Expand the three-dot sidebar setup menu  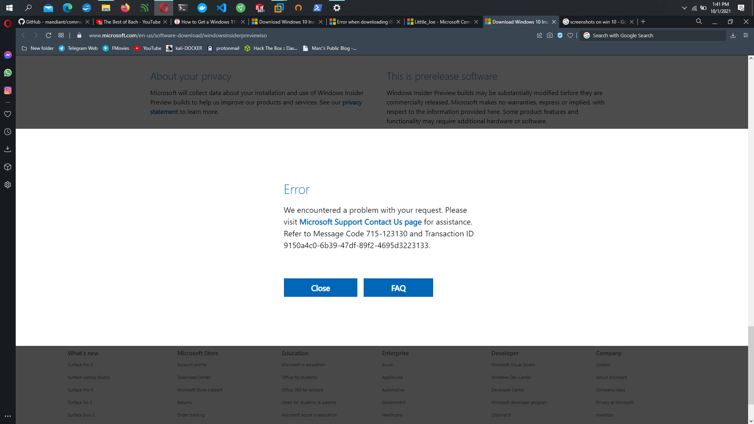8,416
